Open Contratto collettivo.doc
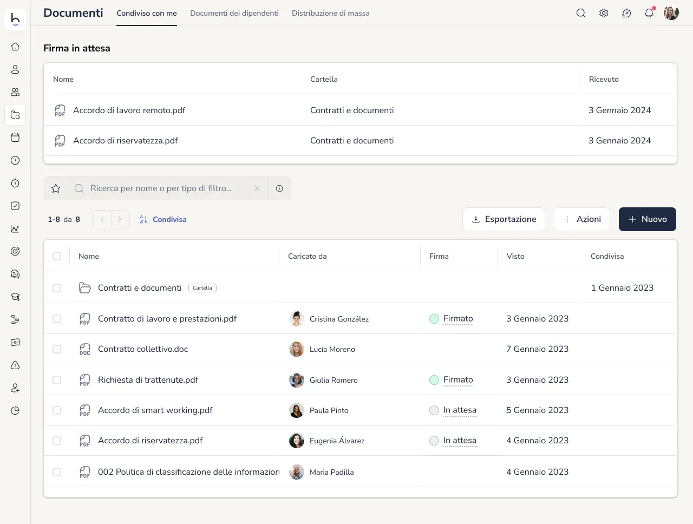The width and height of the screenshot is (693, 524). click(143, 349)
